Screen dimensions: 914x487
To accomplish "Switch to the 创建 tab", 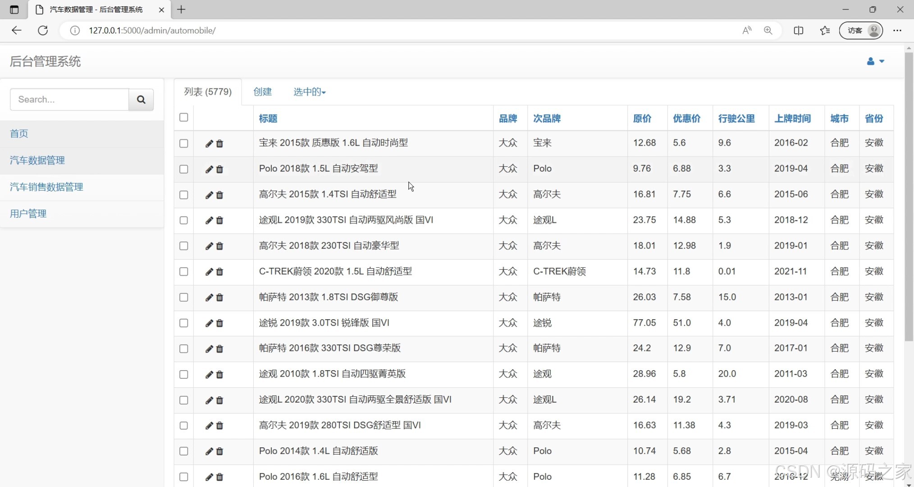I will point(262,92).
